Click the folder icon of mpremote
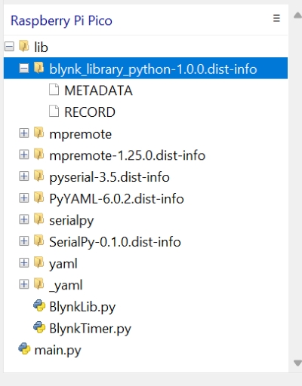Image resolution: width=302 pixels, height=386 pixels. pyautogui.click(x=39, y=133)
